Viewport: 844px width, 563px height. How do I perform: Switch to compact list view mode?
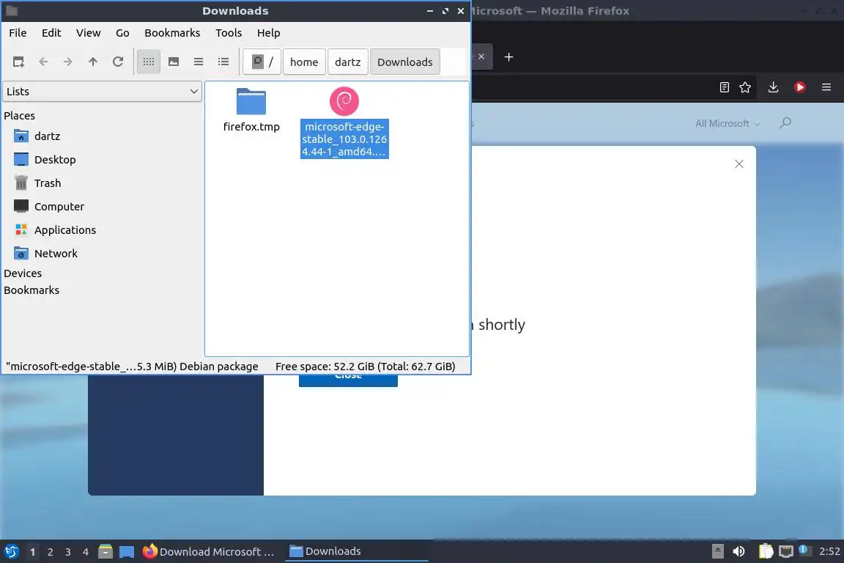199,62
